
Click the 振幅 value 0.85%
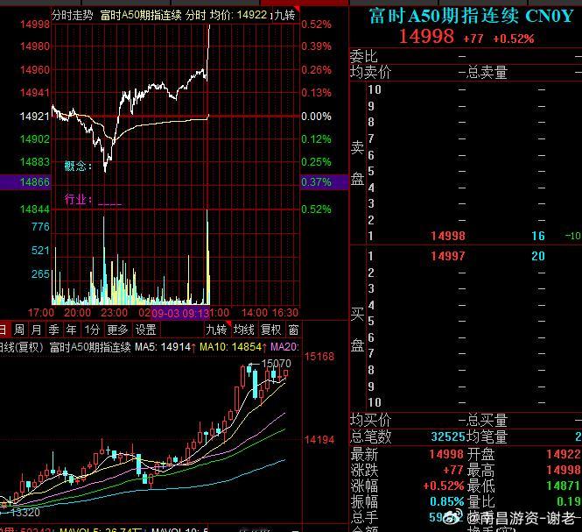[x=447, y=501]
